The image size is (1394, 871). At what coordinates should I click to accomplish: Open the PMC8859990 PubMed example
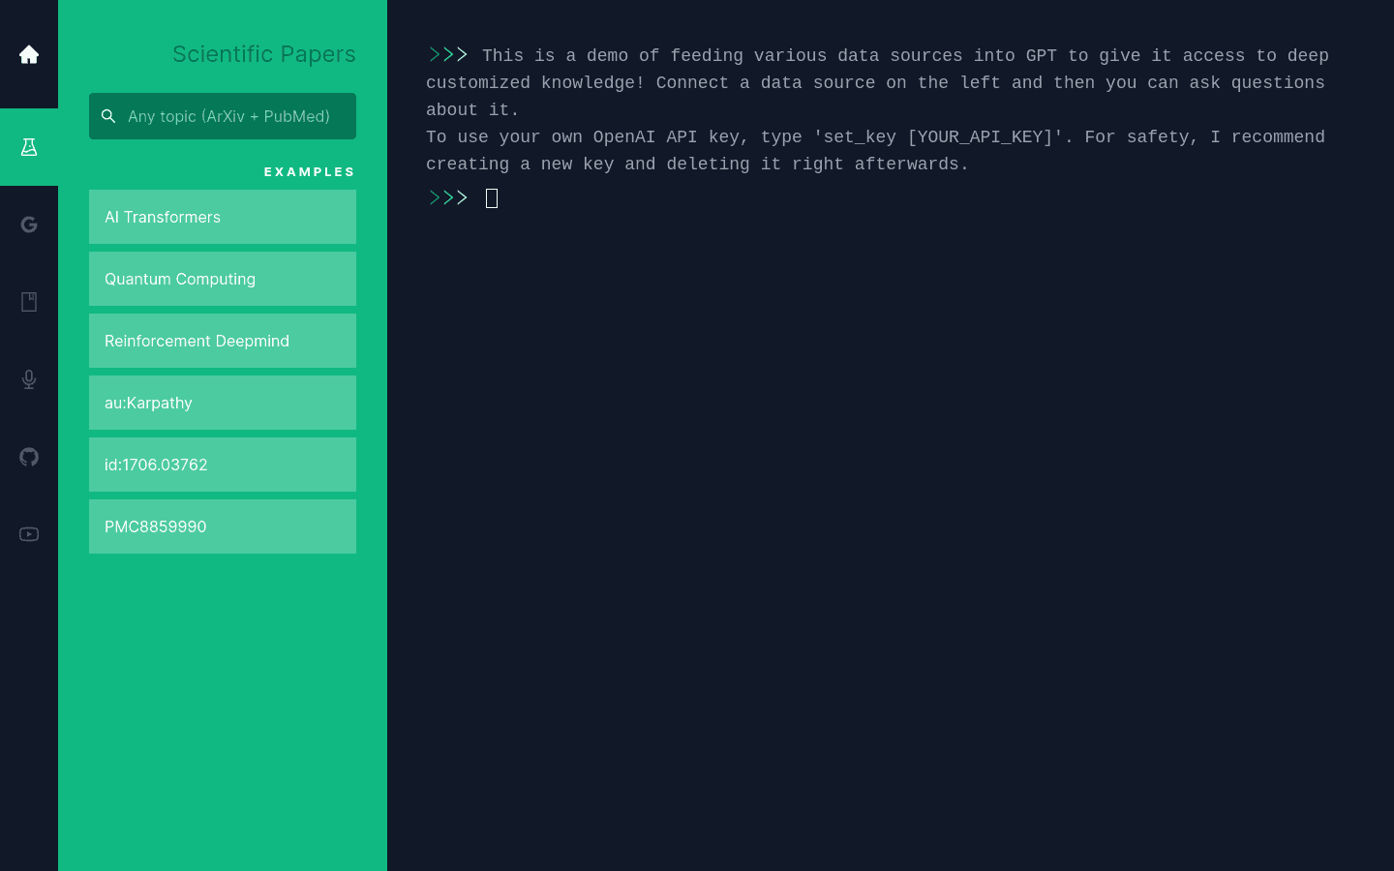click(223, 526)
